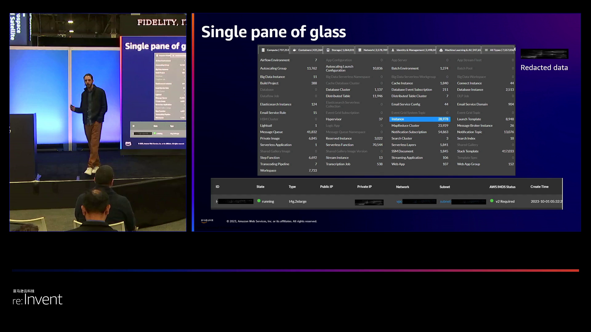Click the Notification Subscription entry
591x332 pixels.
(409, 132)
